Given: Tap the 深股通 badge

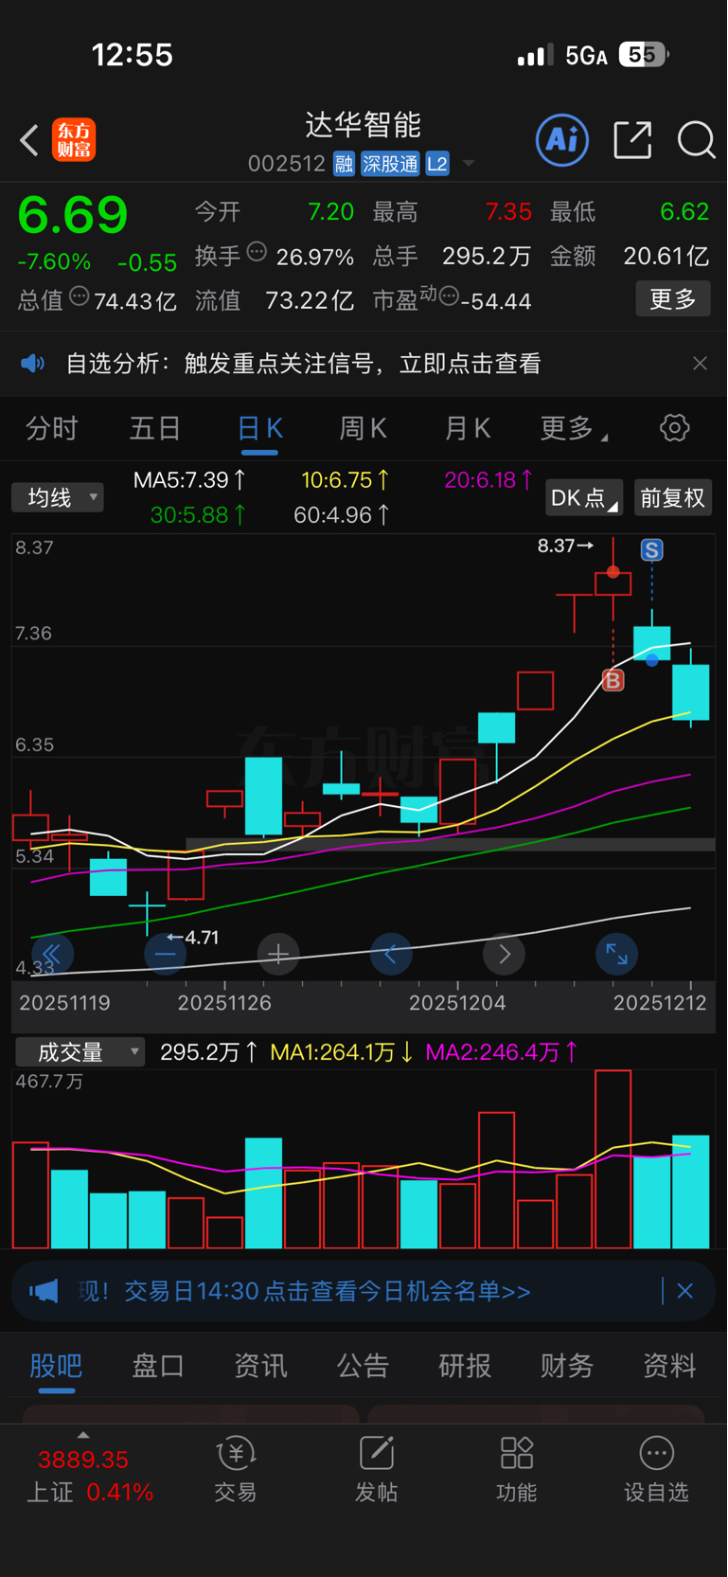Looking at the screenshot, I should pos(390,164).
